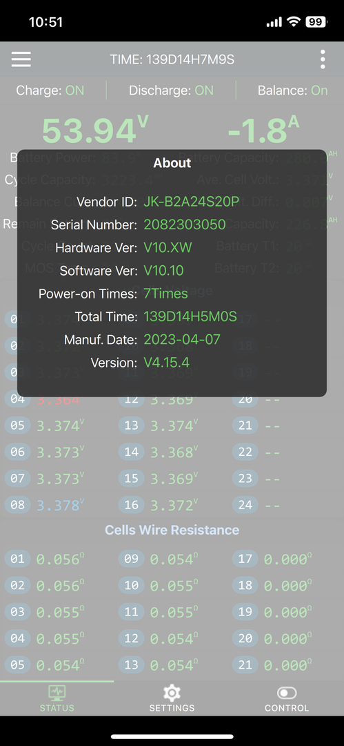Tap Cells Wire Resistance heading

tap(172, 530)
